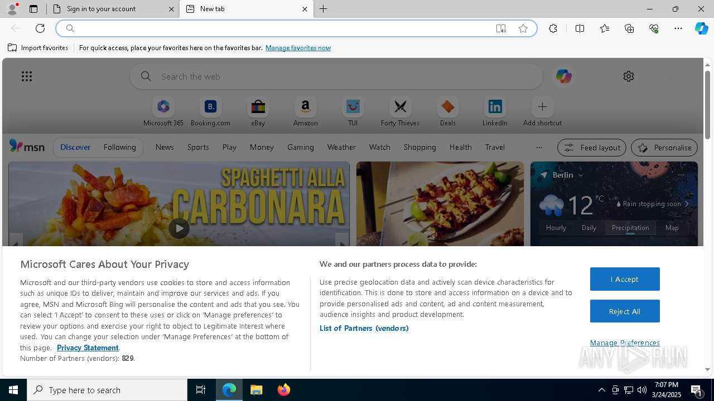Click the Back navigation arrow

tap(16, 28)
